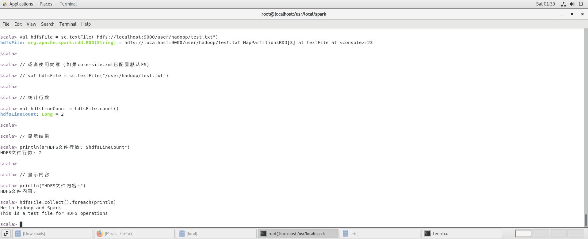Click the terminal vertical scrollbar handle
Screen dimensions: 588x239
[x=586, y=220]
